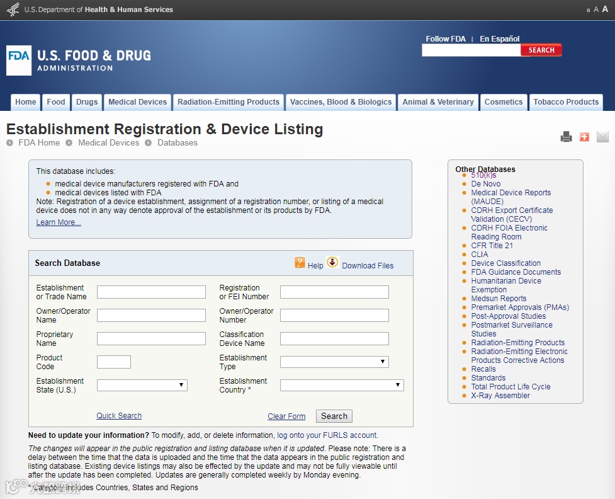Select largest text size 'A'
The width and height of the screenshot is (615, 499).
(605, 9)
